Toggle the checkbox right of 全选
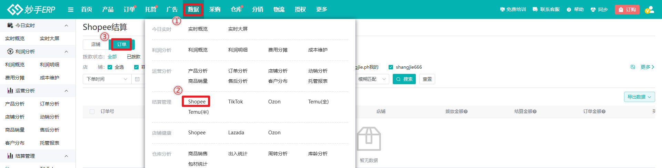Image resolution: width=662 pixels, height=168 pixels. (136, 67)
